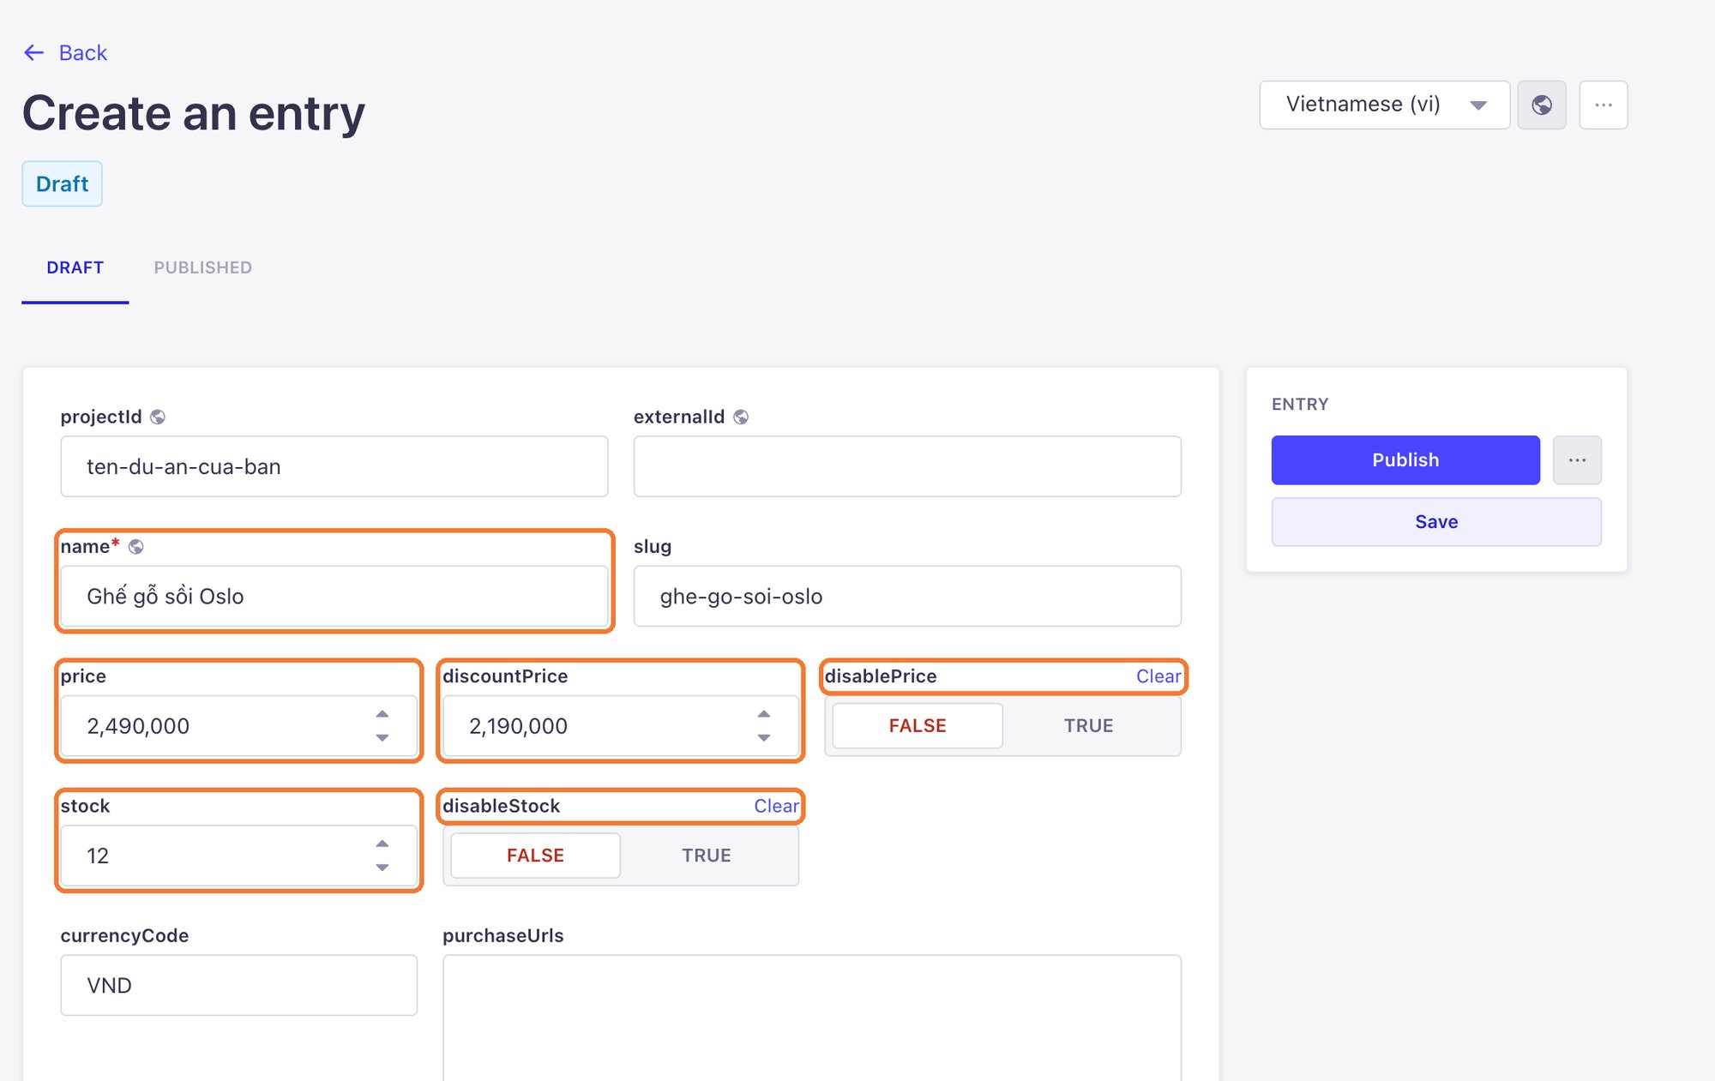Clear the disablePrice value
The width and height of the screenshot is (1715, 1081).
pyautogui.click(x=1158, y=676)
